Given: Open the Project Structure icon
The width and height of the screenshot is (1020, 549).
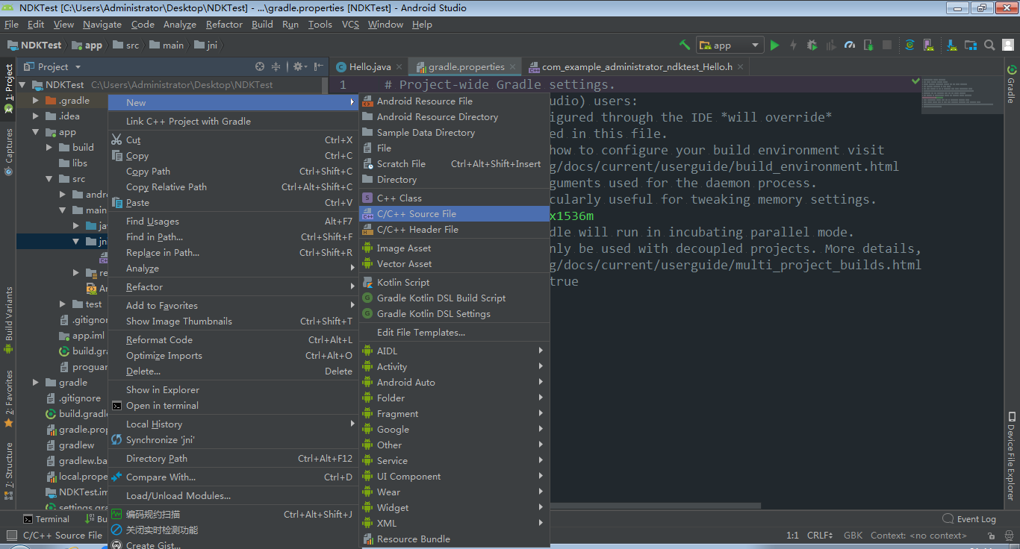Looking at the screenshot, I should pos(970,45).
